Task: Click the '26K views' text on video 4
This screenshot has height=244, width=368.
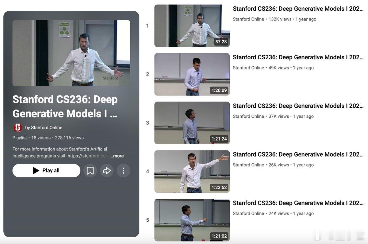Action: 279,165
